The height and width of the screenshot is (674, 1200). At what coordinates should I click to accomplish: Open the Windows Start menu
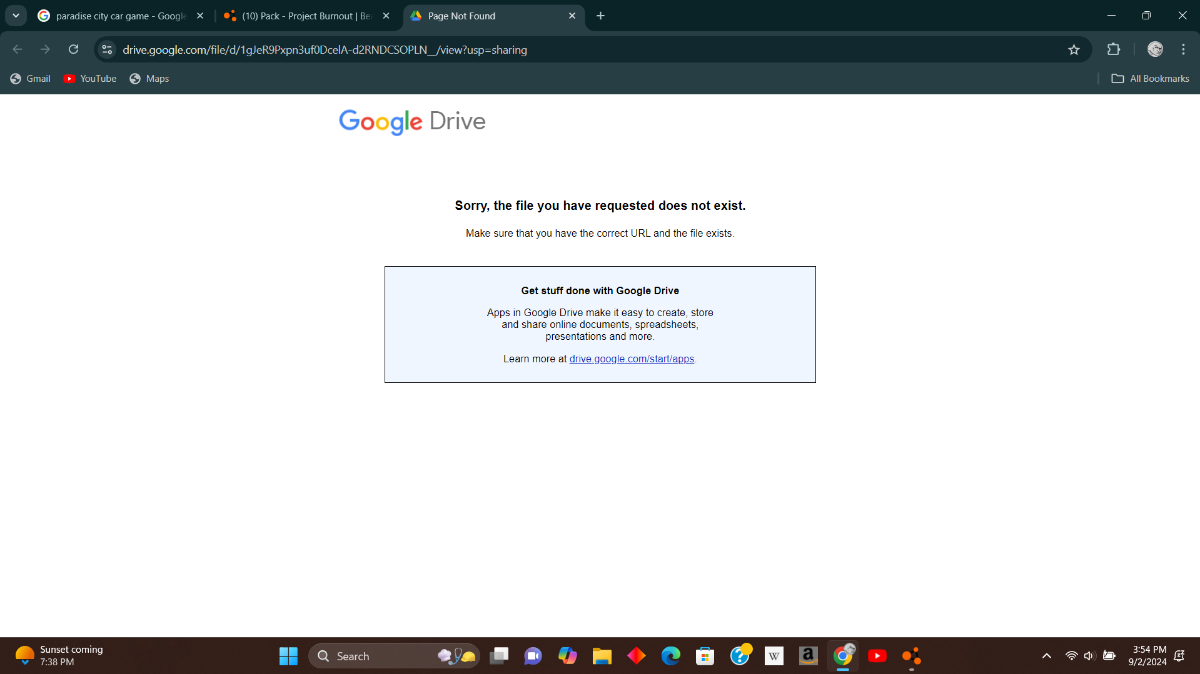tap(288, 656)
